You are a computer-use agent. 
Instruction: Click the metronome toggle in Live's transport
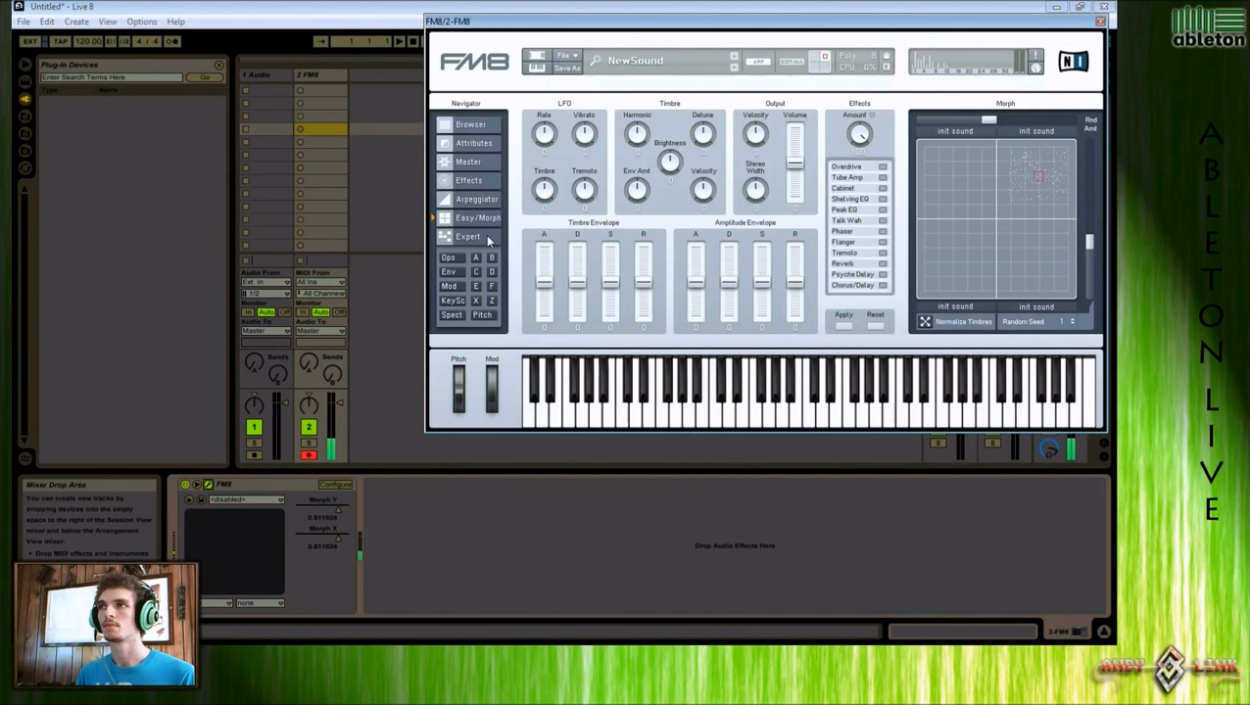click(x=171, y=41)
